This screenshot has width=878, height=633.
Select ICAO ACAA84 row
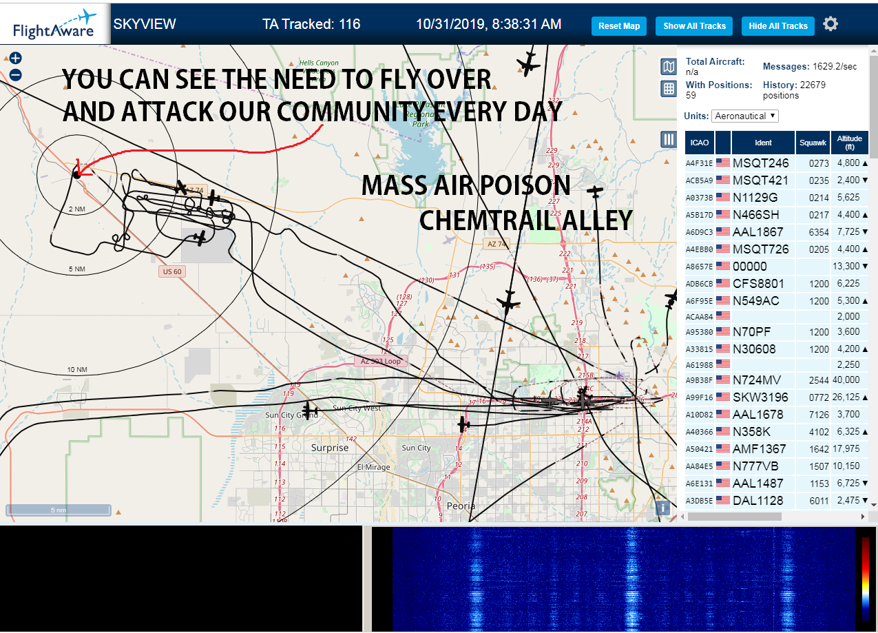click(x=777, y=316)
